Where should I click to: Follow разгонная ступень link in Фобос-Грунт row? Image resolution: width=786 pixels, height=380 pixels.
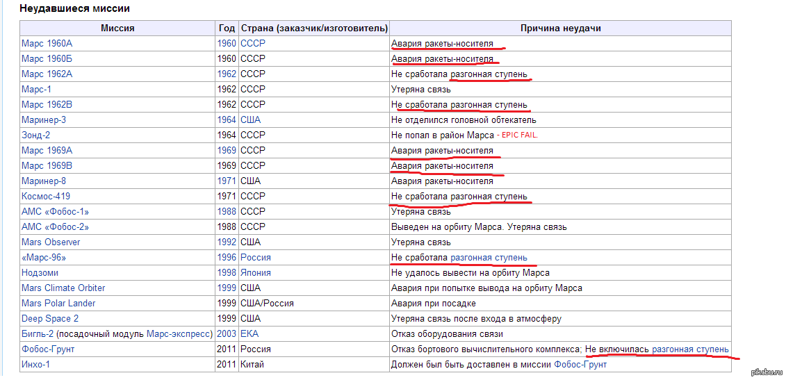click(691, 349)
